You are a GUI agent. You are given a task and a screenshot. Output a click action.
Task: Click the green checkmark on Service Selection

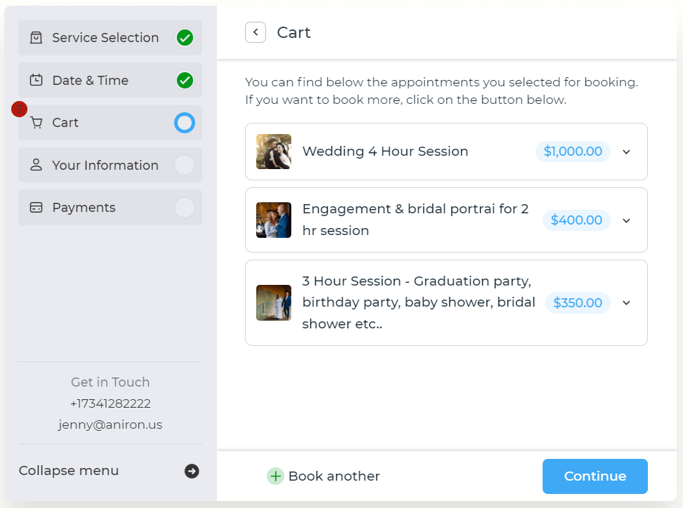coord(185,38)
